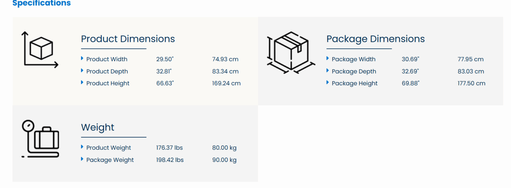Click the arrow bullet beside Product Height
Image resolution: width=511 pixels, height=188 pixels.
(x=82, y=83)
